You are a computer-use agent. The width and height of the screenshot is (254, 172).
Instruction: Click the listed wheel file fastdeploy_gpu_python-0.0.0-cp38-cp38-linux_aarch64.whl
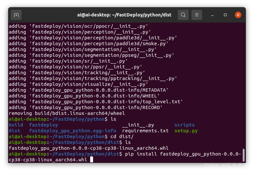pos(89,148)
